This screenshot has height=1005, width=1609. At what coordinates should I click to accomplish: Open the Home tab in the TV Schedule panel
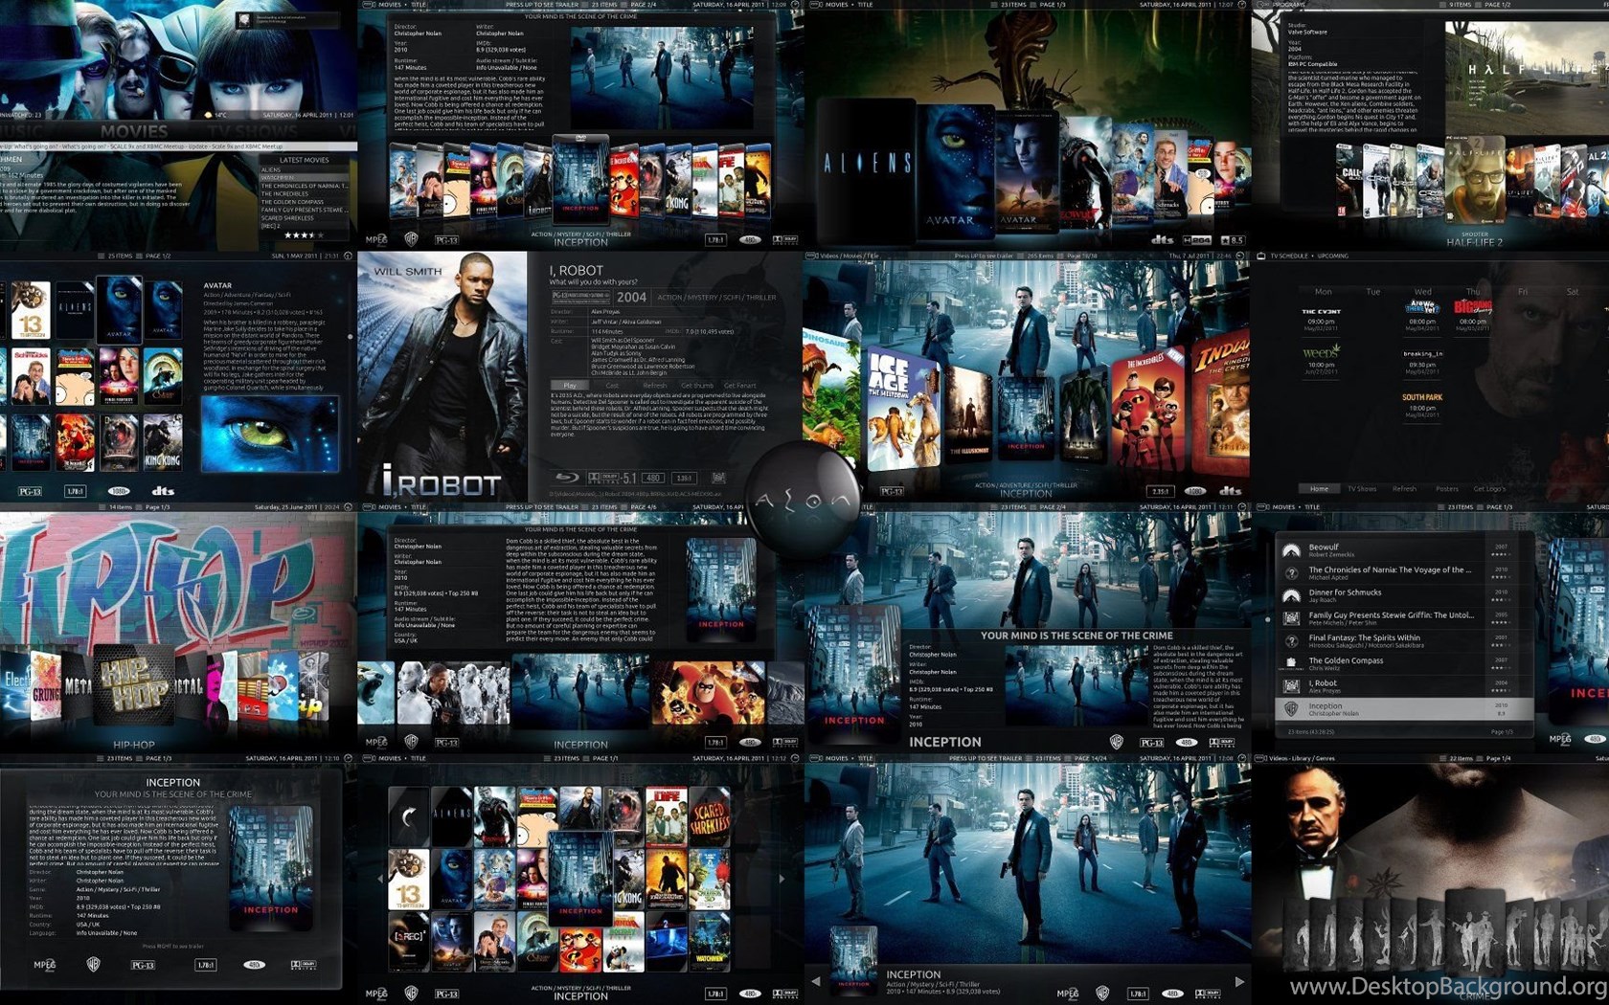[1319, 488]
